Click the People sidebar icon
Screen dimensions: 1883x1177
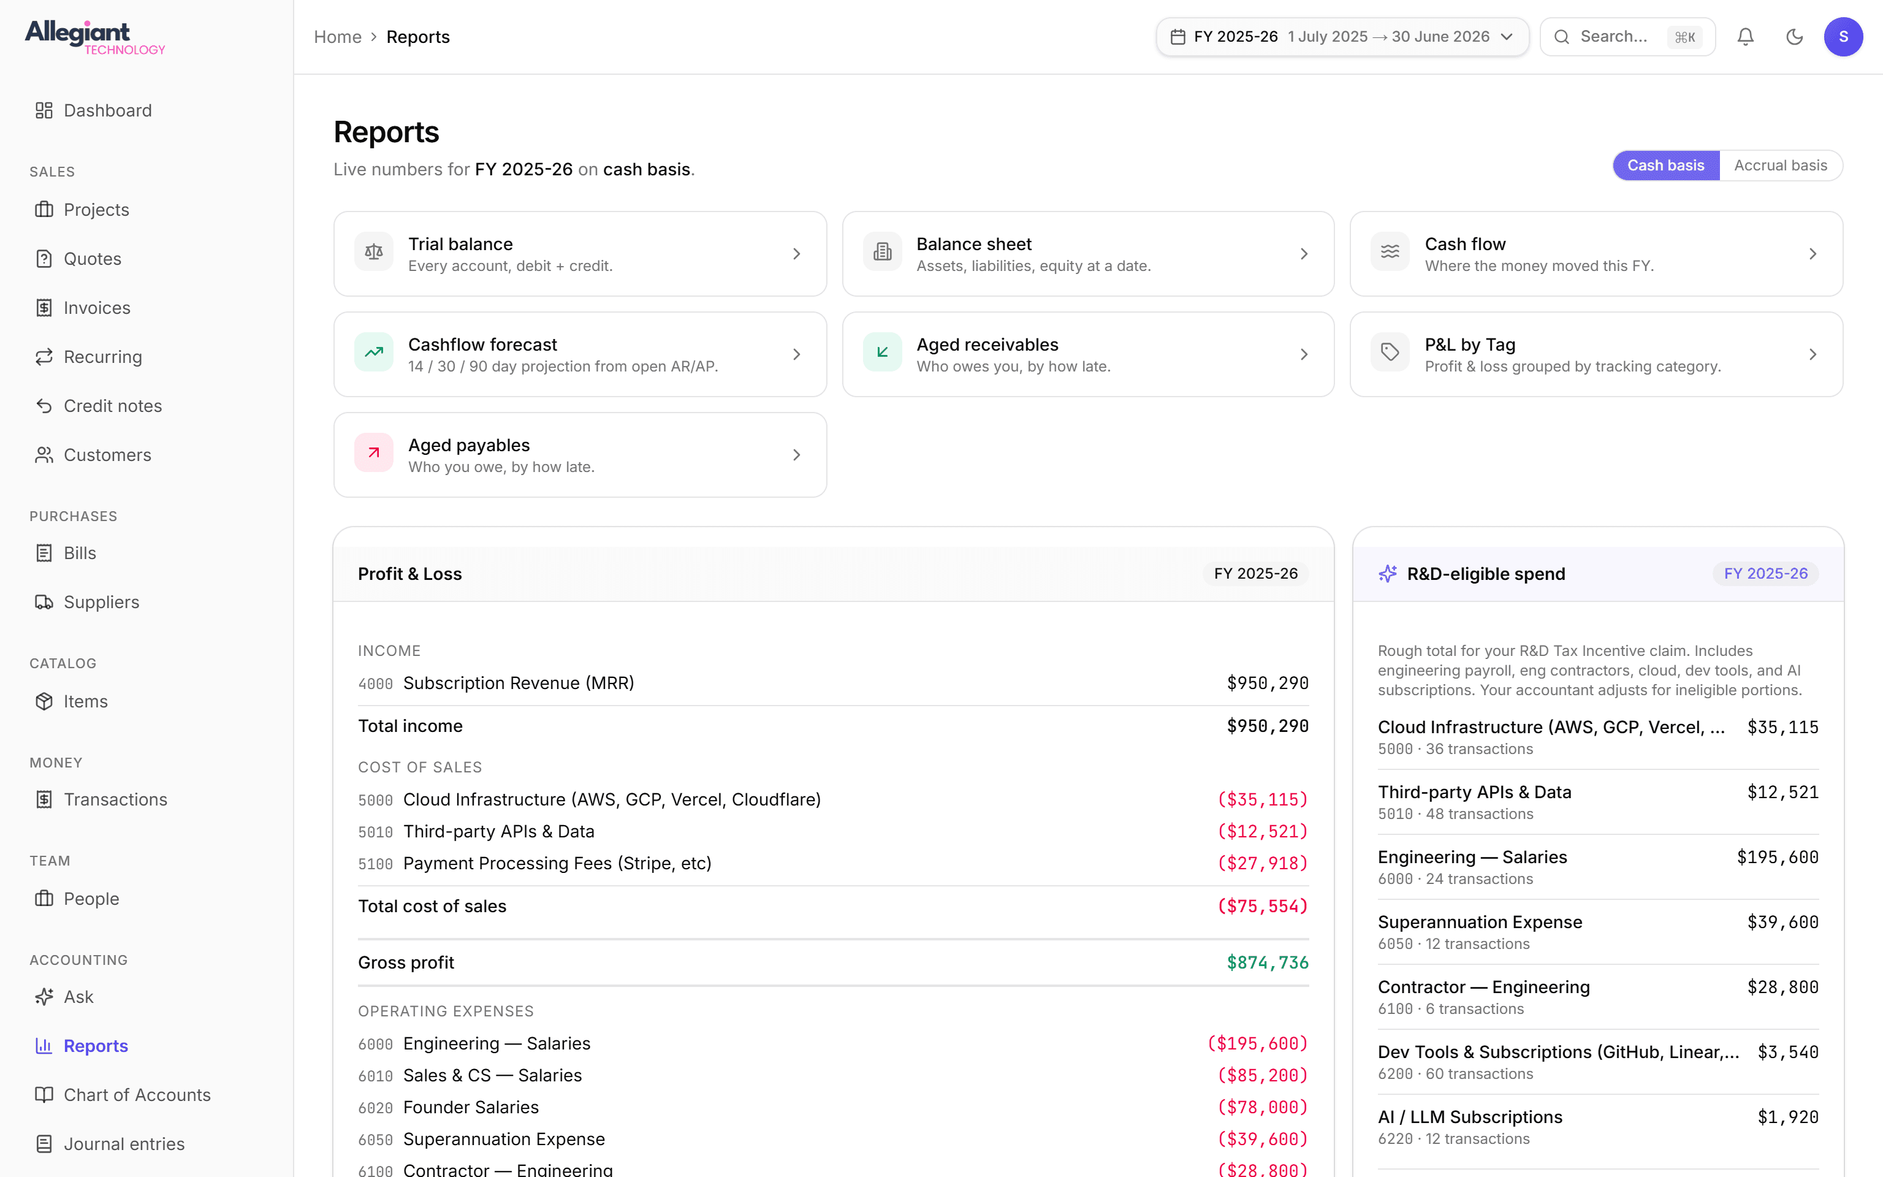44,898
